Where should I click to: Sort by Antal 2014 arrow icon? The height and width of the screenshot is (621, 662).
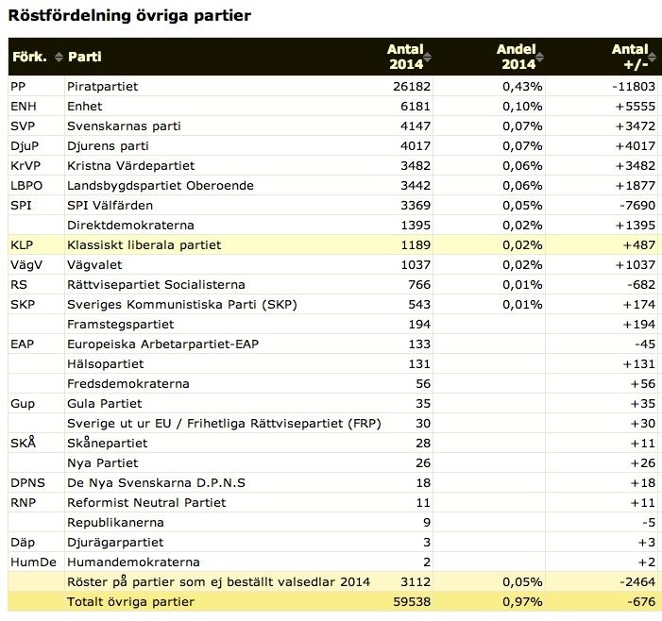(427, 57)
